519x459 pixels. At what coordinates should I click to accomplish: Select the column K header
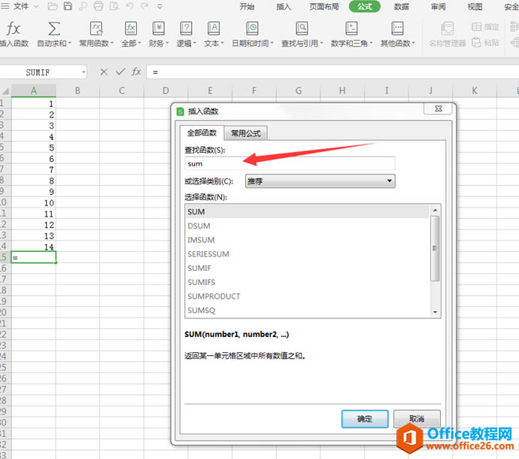[475, 91]
